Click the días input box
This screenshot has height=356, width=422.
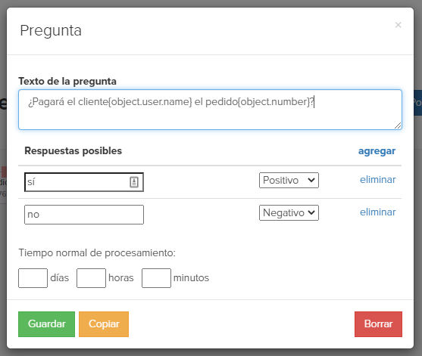[33, 278]
